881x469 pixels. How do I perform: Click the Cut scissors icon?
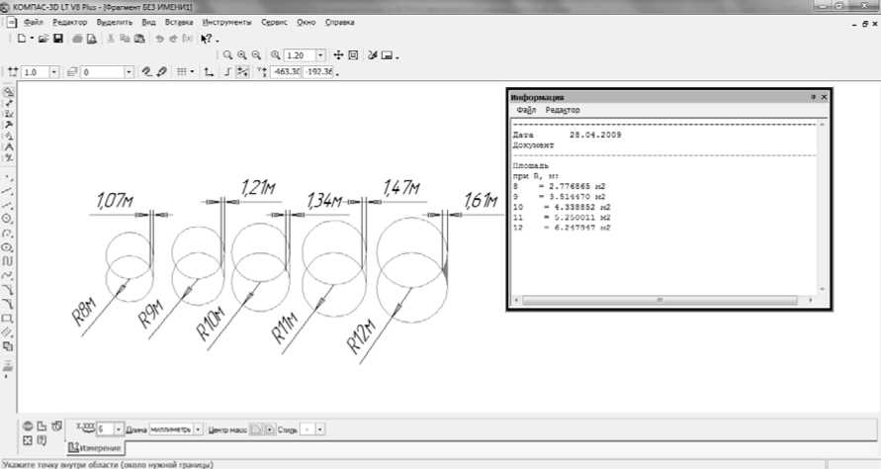(x=111, y=39)
